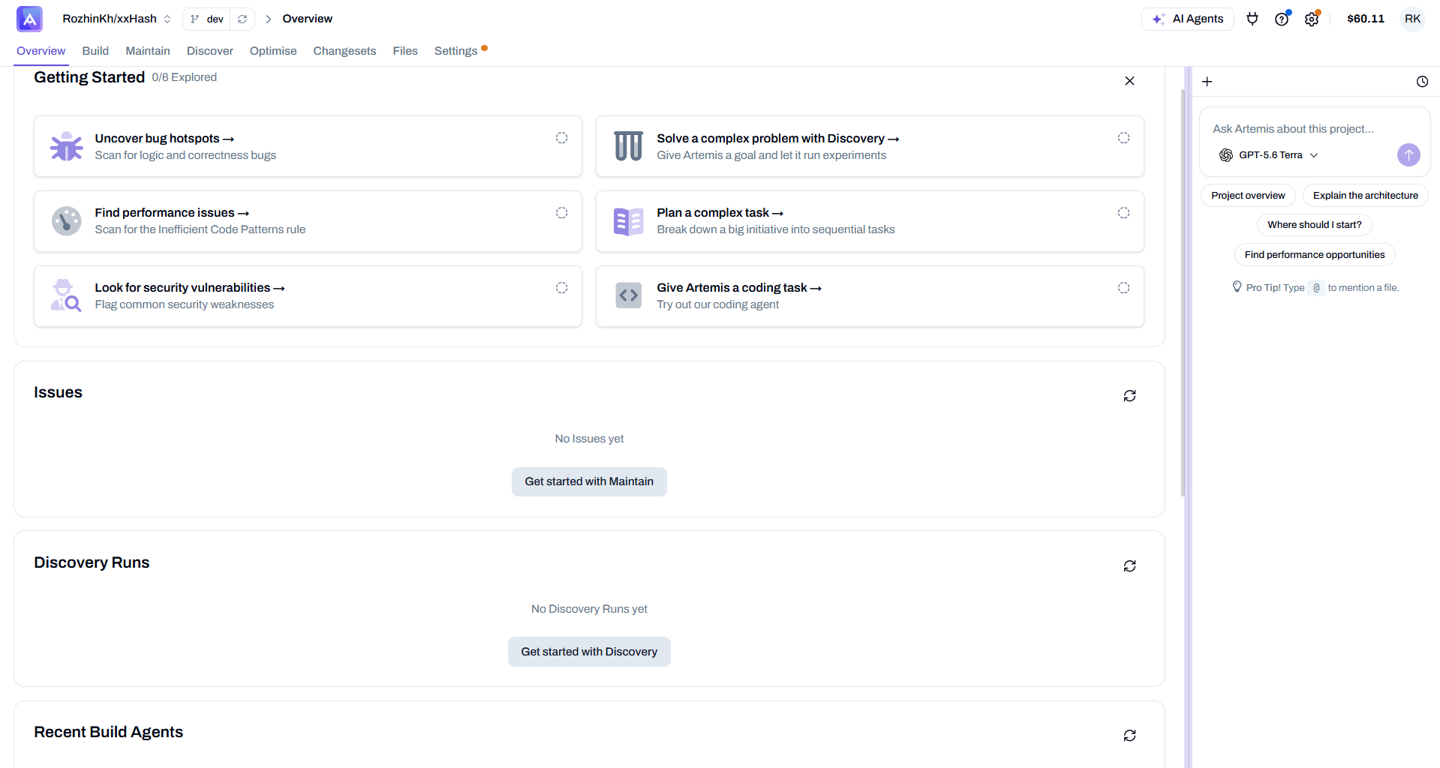Click the $60.11 credit balance
This screenshot has width=1440, height=768.
tap(1366, 19)
